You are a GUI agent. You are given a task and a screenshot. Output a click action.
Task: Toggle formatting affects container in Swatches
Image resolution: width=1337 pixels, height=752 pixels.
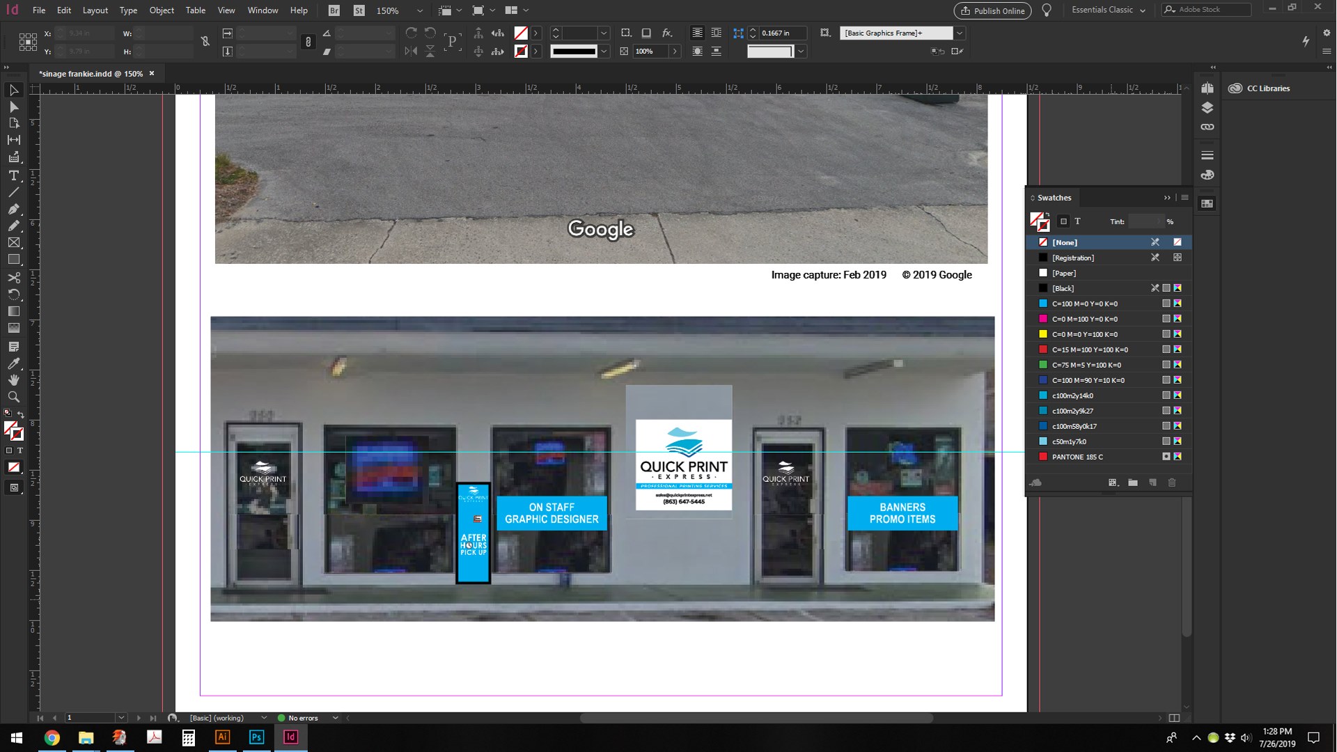[x=1063, y=221]
